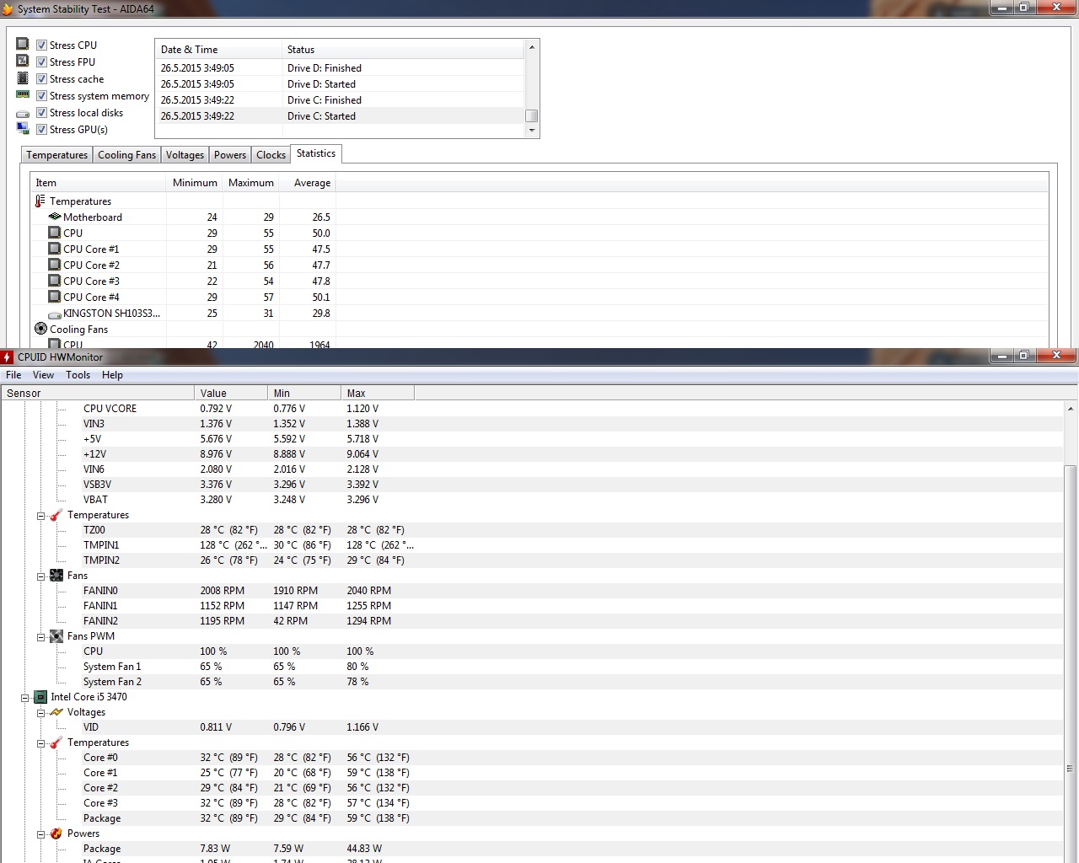Collapse the Voltages node under Intel Core i5
This screenshot has width=1079, height=863.
pyautogui.click(x=40, y=713)
